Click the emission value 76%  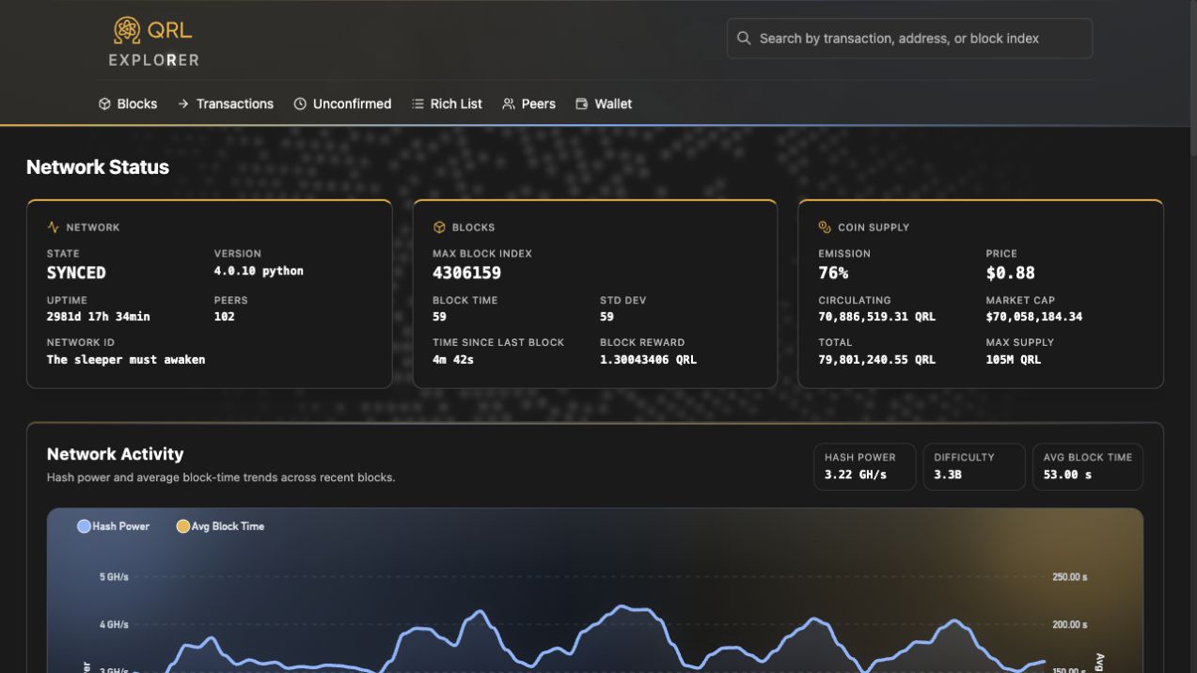[833, 273]
